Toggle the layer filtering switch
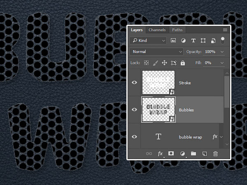247x185 pixels. [x=222, y=40]
